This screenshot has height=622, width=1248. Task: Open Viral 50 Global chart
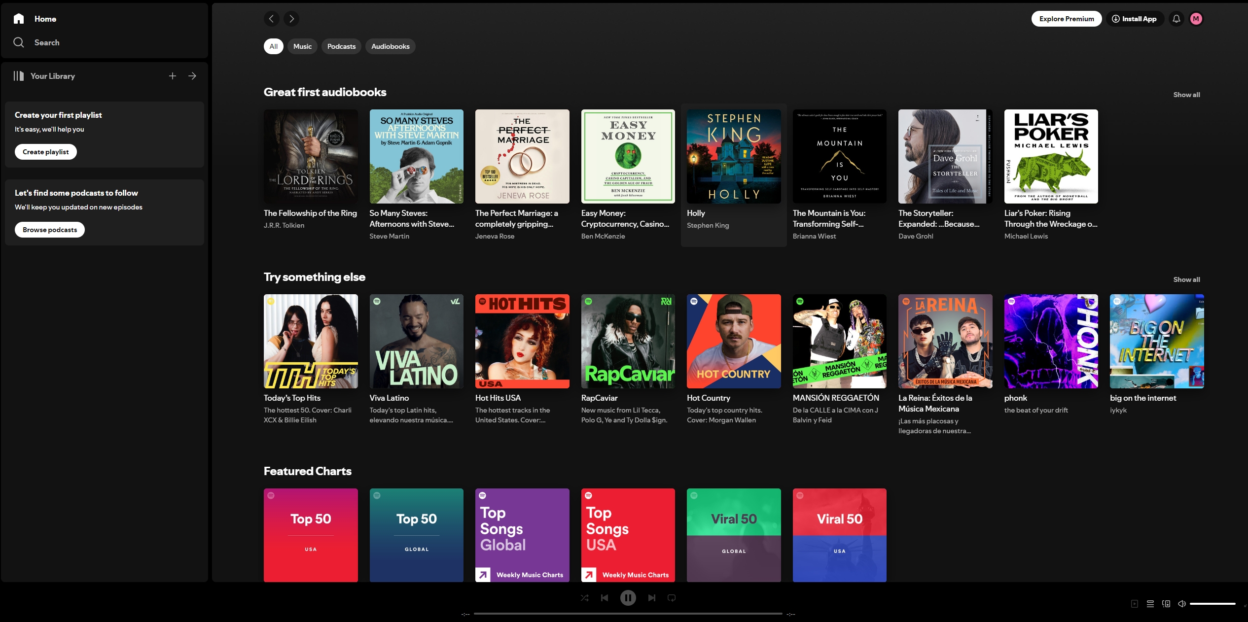734,535
